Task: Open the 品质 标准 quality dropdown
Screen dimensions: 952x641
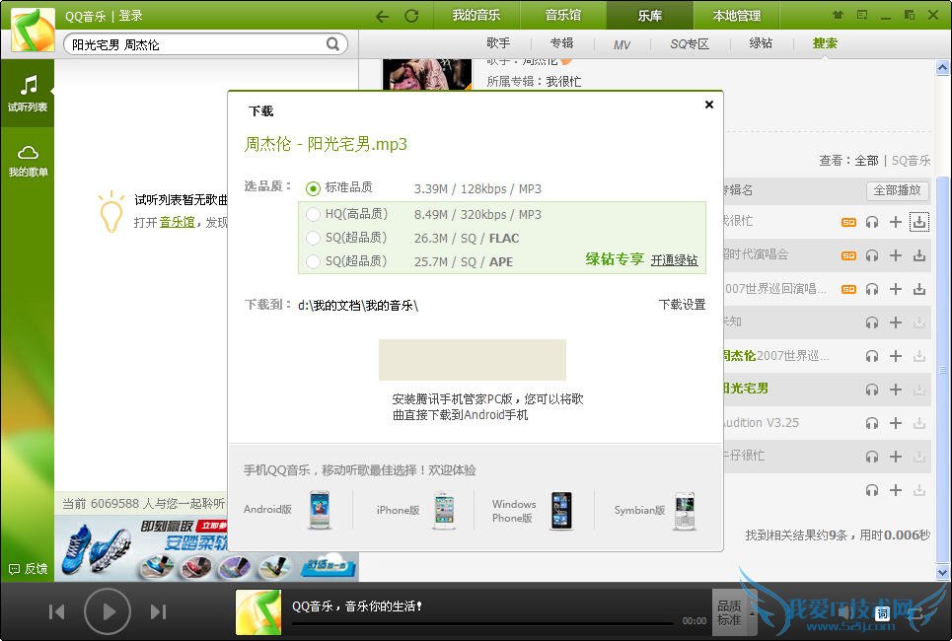Action: click(x=735, y=612)
